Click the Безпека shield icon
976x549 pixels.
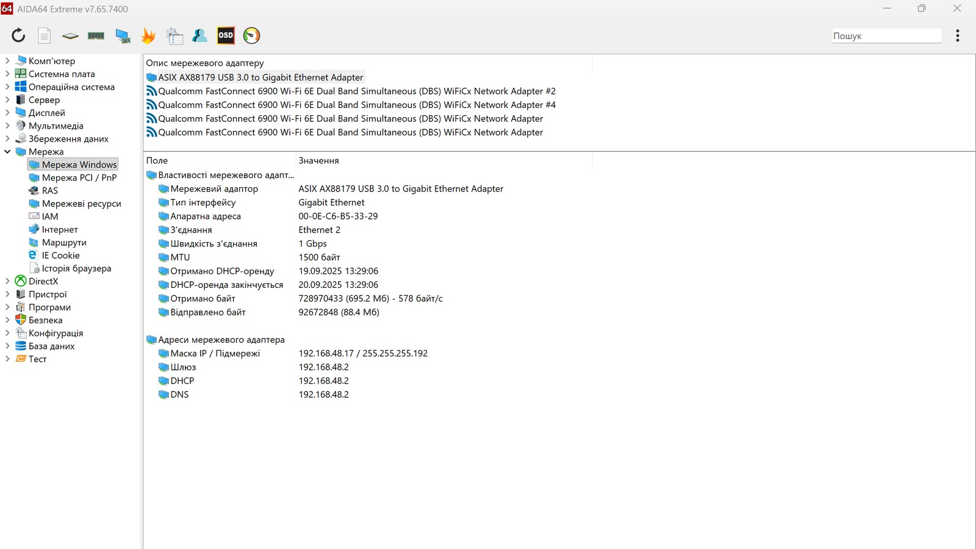point(21,320)
